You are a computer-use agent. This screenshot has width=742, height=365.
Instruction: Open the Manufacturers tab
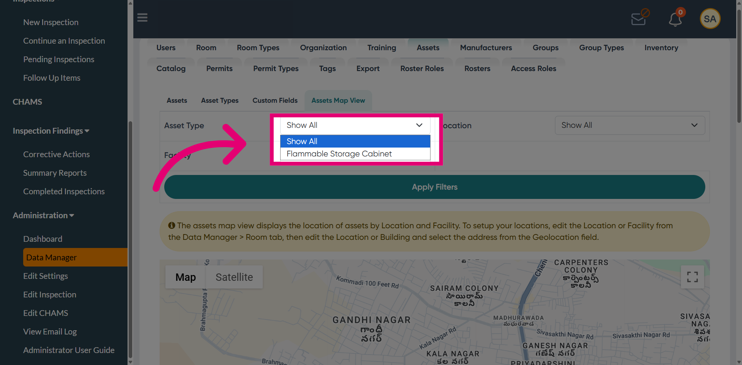486,48
